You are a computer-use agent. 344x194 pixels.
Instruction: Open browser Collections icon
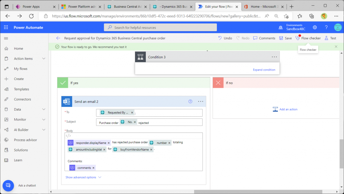click(311, 16)
